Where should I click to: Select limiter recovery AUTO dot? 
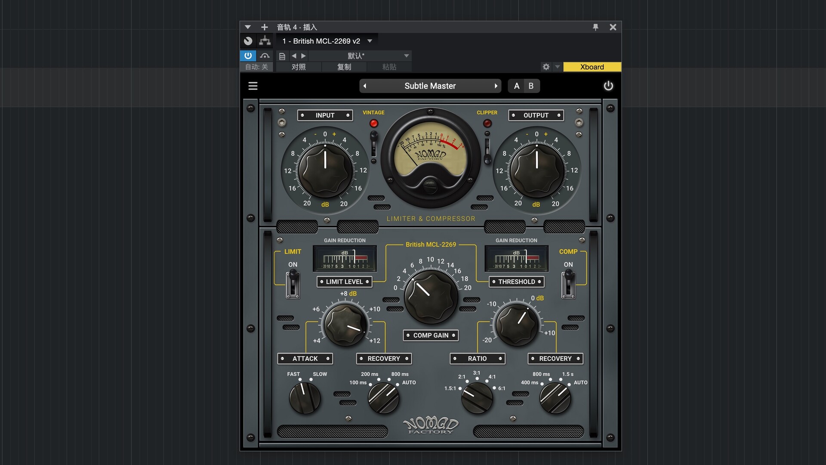click(x=398, y=384)
